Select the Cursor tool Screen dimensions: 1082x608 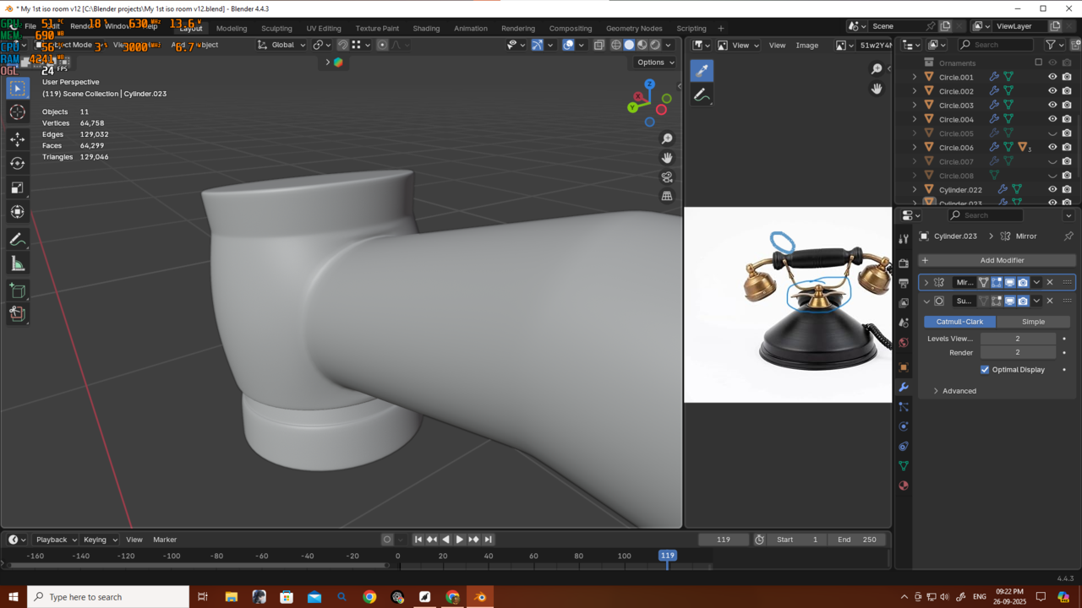pos(17,112)
